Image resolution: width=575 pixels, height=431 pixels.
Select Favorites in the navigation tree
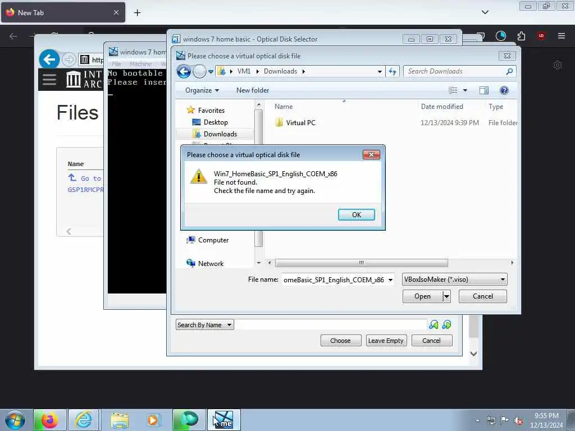coord(211,111)
